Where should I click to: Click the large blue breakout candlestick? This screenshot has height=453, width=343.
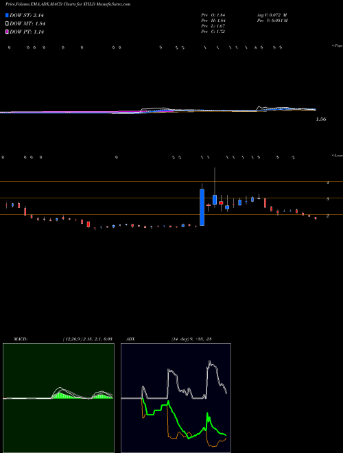[202, 207]
